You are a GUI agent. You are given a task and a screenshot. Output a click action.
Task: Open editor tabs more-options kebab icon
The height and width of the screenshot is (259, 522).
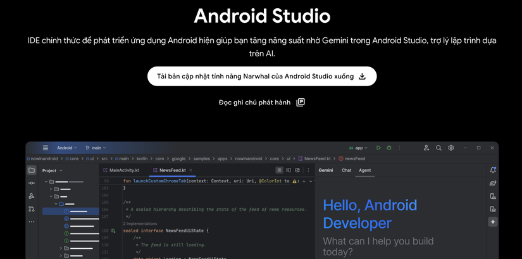point(308,170)
